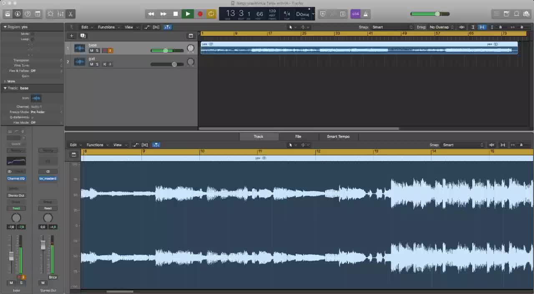This screenshot has height=294, width=534.
Task: Open the Channel EQ plug-in slot
Action: click(x=16, y=178)
